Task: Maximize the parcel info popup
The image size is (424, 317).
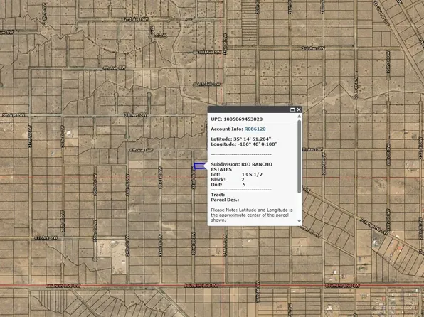Action: [x=292, y=109]
